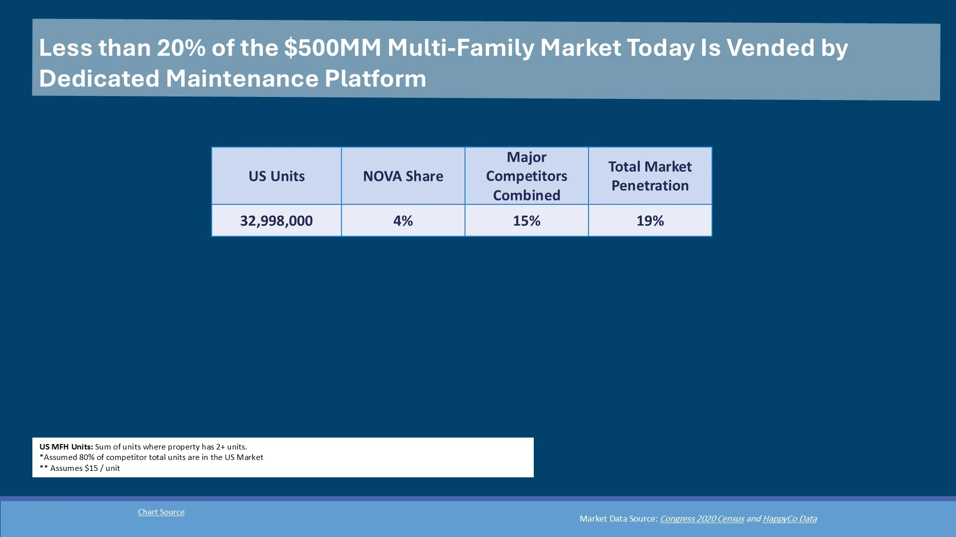Open the Chart Source link
Image resolution: width=956 pixels, height=537 pixels.
[x=161, y=512]
